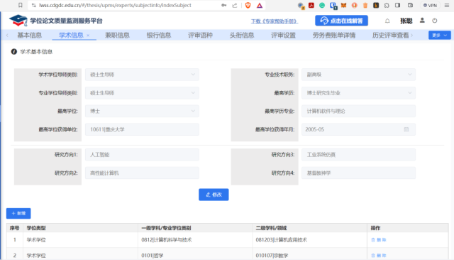Open the Brave wallet icon

(410, 5)
